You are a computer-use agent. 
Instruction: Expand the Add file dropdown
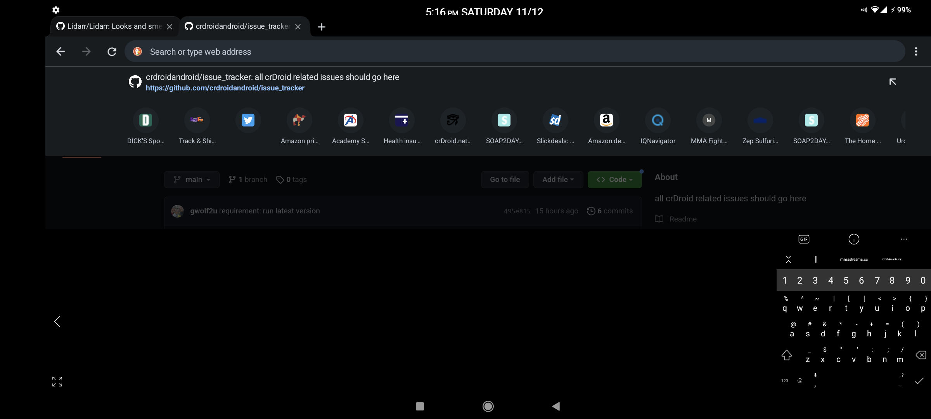558,179
